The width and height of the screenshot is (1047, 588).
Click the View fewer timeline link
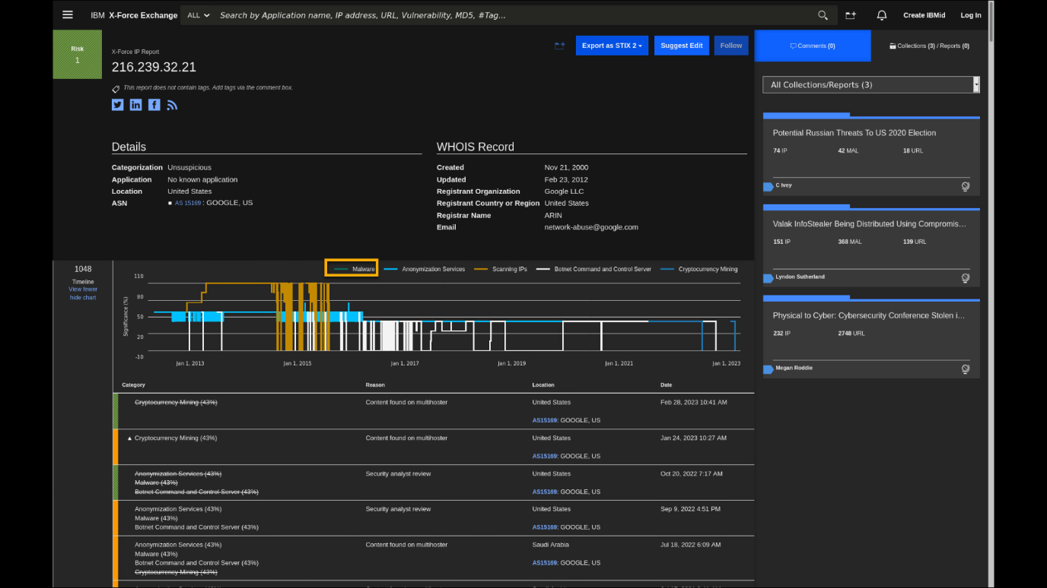pyautogui.click(x=83, y=289)
